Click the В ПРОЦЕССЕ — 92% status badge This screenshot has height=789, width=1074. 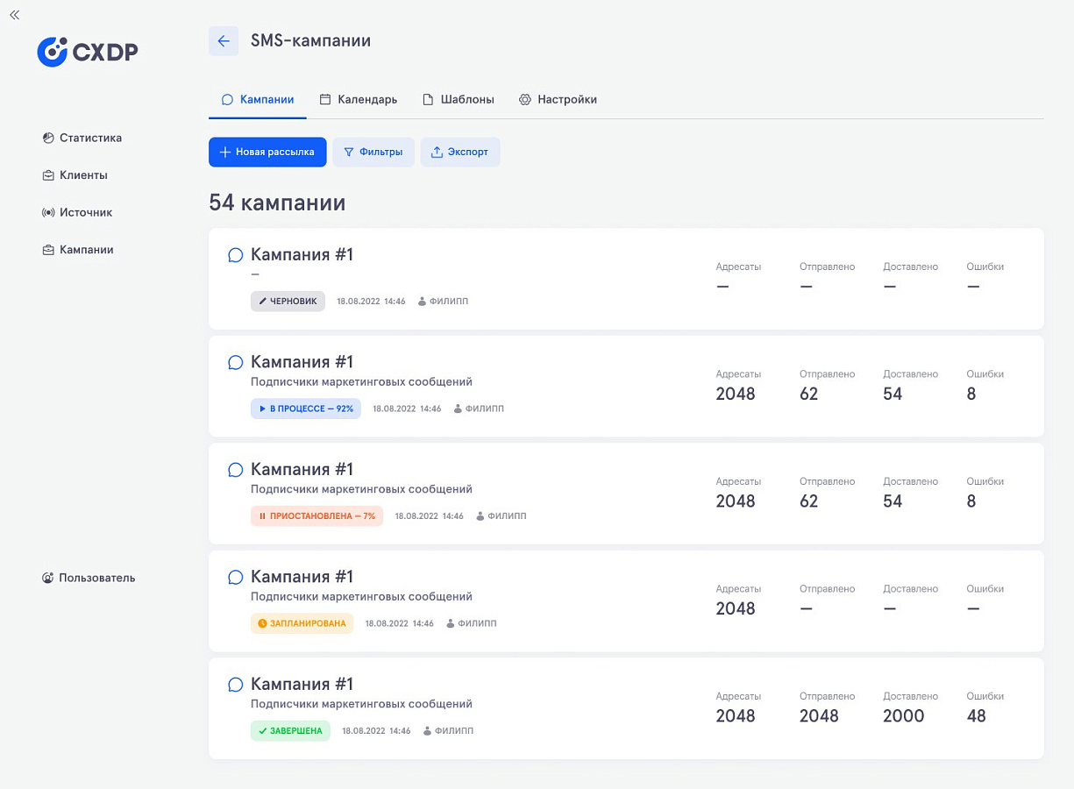[306, 409]
